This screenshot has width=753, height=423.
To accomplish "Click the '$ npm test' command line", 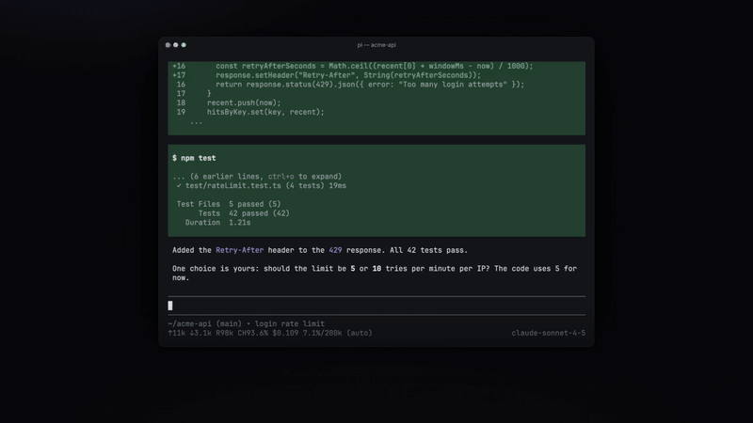I will coord(194,158).
